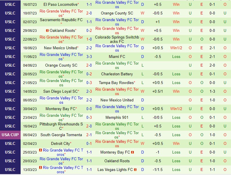Click the USA CUP league label
Image resolution: width=231 pixels, height=175 pixels.
tap(10, 135)
